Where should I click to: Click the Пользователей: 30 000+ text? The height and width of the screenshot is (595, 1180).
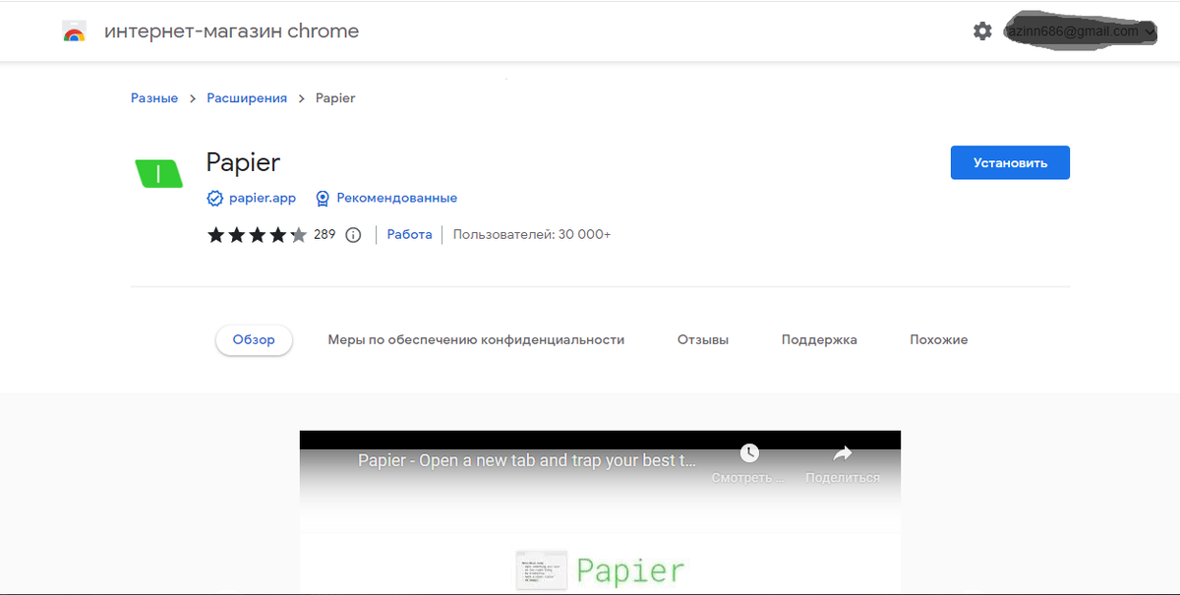532,235
